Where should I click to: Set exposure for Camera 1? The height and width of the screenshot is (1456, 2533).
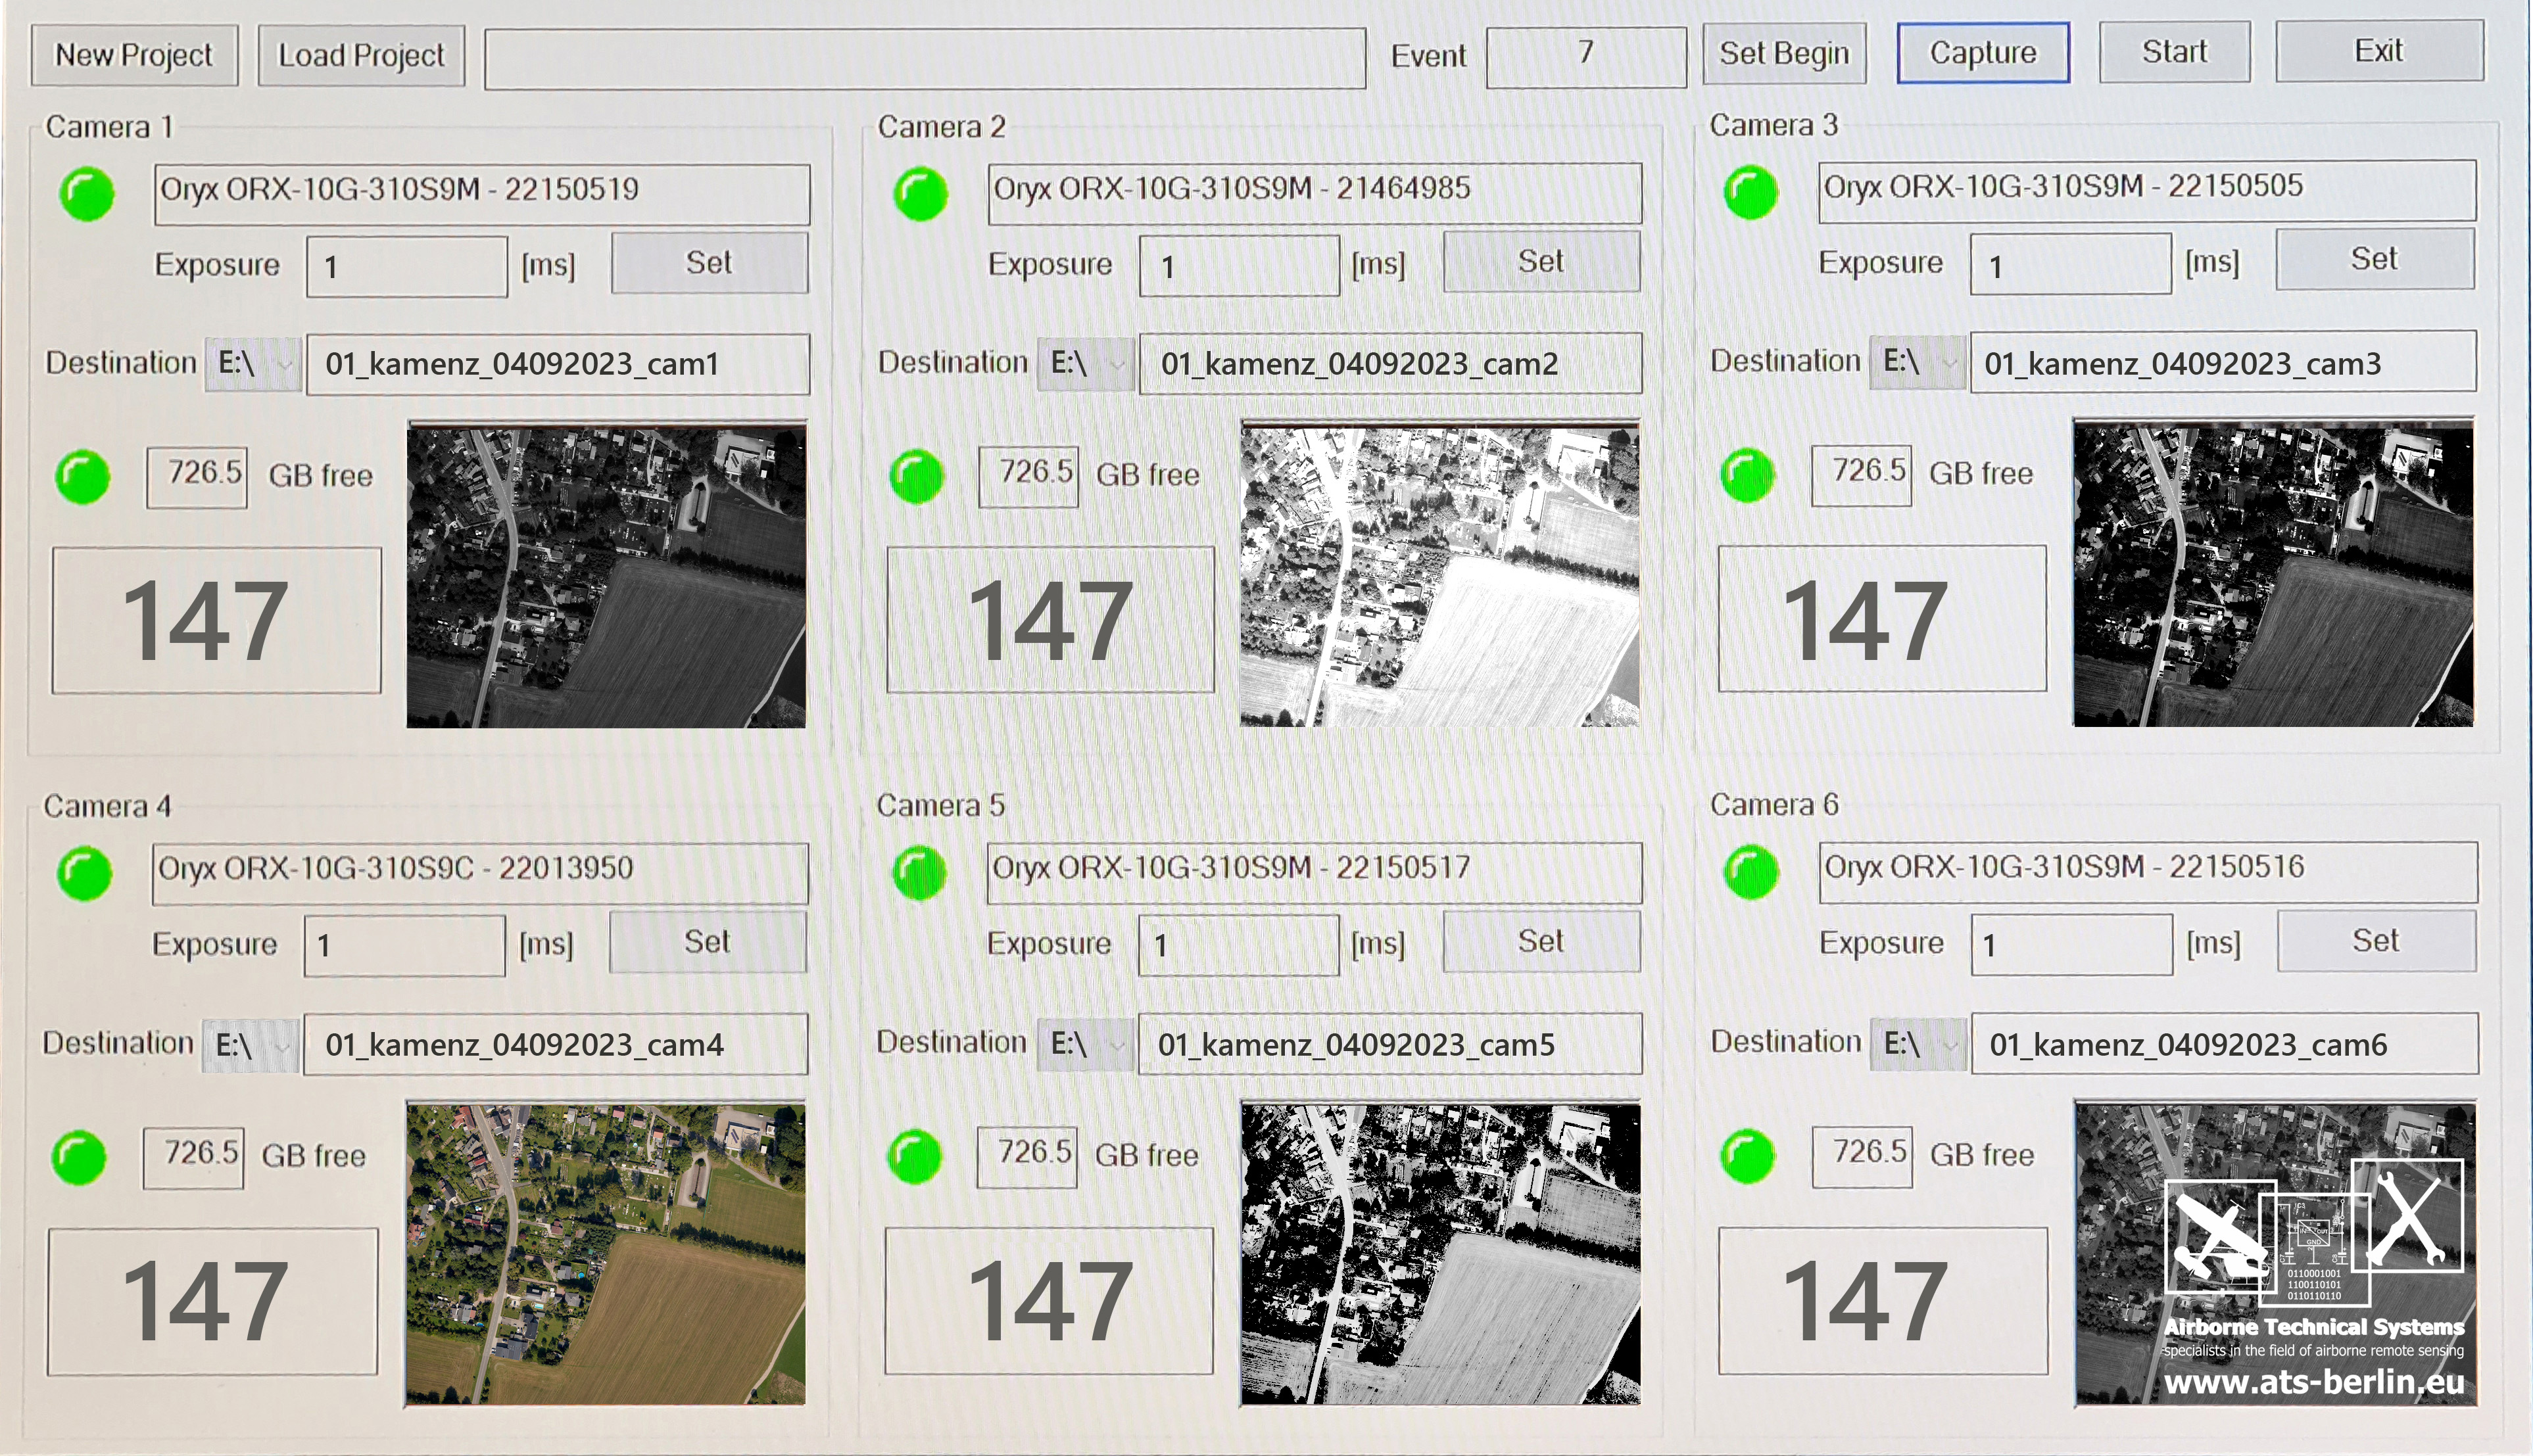pos(710,263)
